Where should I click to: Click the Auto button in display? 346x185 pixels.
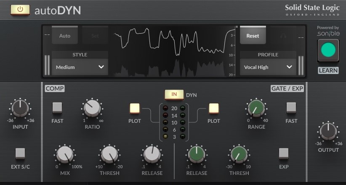pyautogui.click(x=65, y=36)
